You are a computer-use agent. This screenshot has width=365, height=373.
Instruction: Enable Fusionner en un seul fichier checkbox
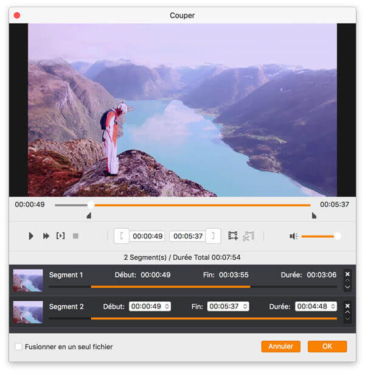click(x=18, y=347)
